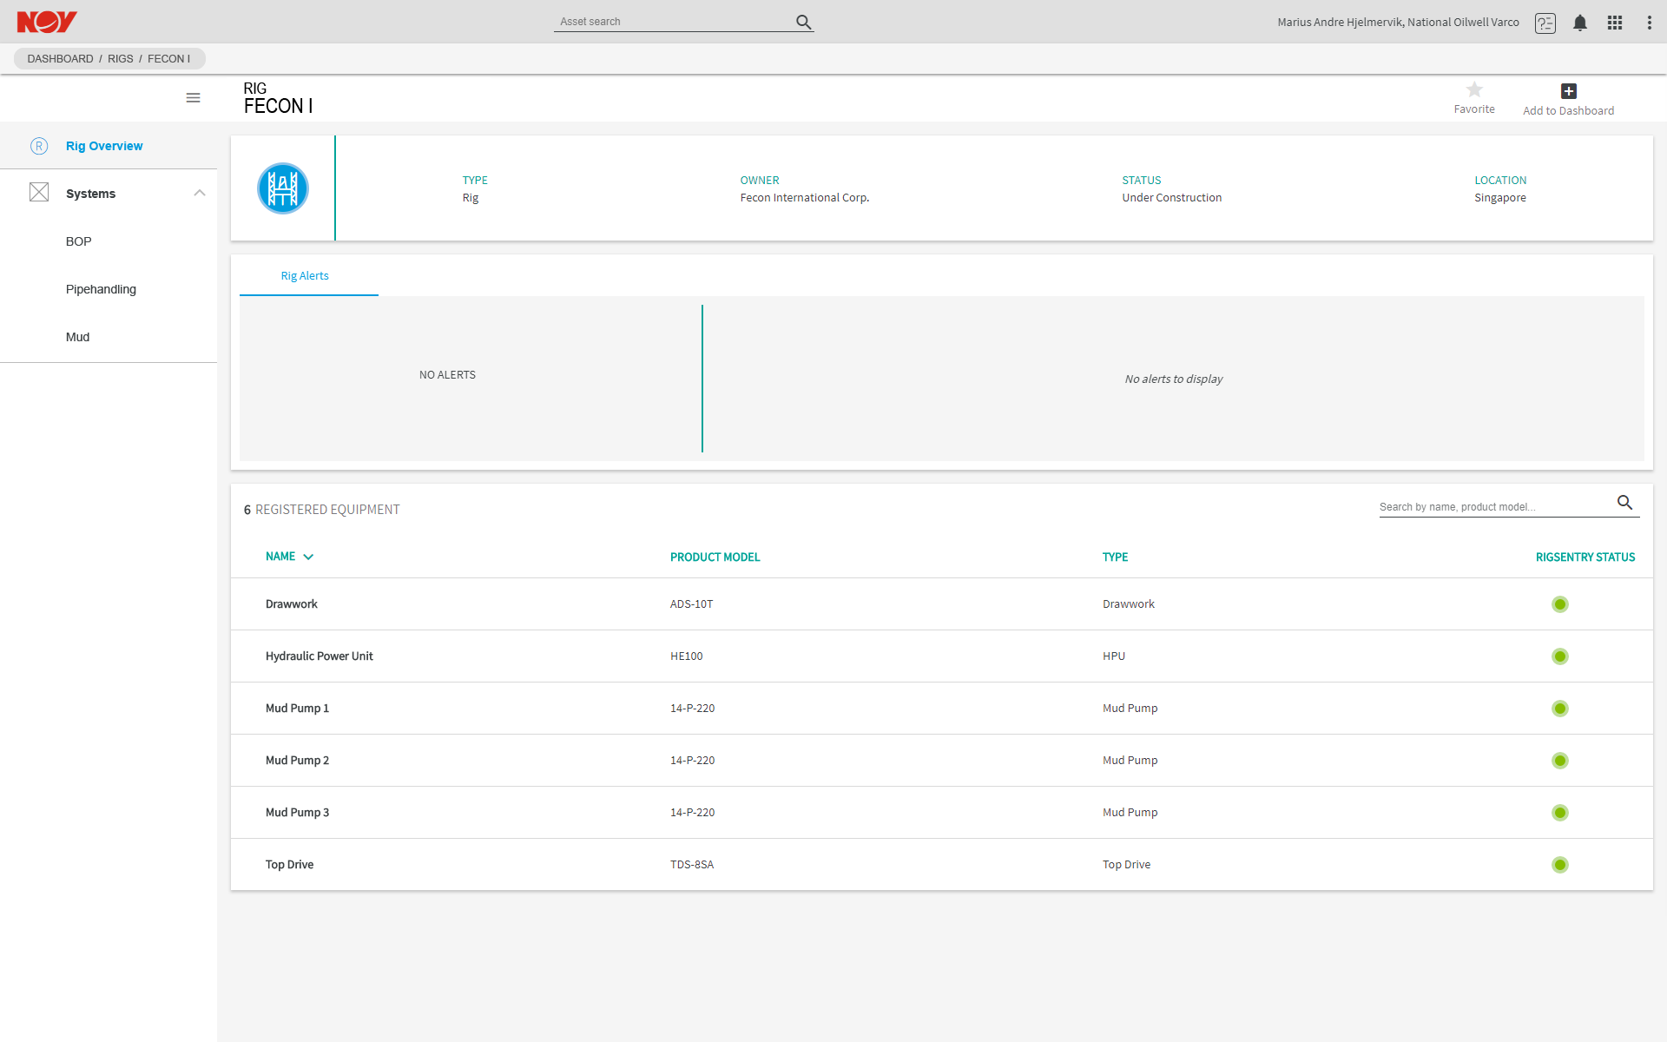Open the Hydraulic Power Unit row
This screenshot has width=1667, height=1042.
point(941,656)
